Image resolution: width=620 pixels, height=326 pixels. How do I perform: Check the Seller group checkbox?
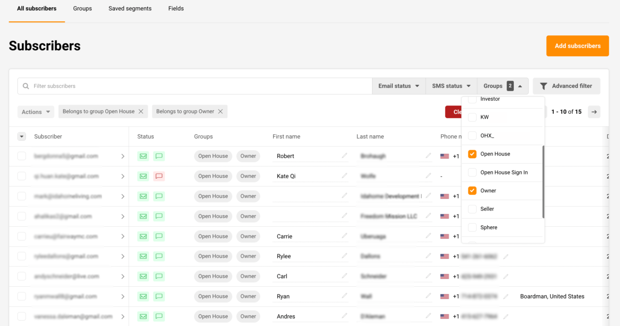point(472,209)
